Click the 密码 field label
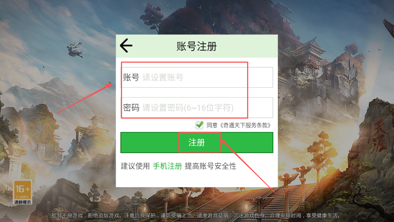394x222 pixels. click(131, 108)
